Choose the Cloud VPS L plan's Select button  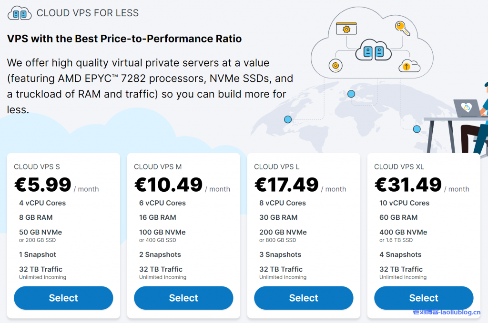point(304,298)
